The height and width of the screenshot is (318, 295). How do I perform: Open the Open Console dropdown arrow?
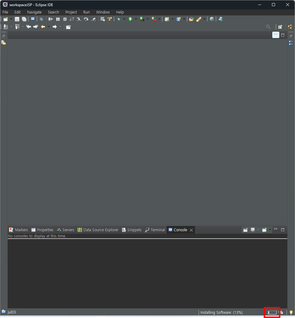tap(270, 230)
